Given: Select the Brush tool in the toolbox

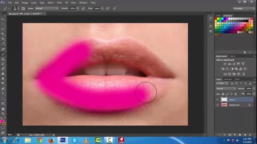Looking at the screenshot, I should [x=3, y=54].
